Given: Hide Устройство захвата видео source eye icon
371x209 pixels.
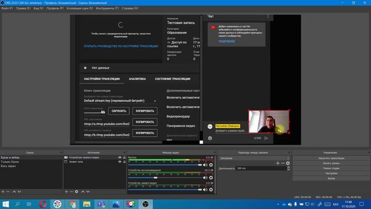Looking at the screenshot, I should pos(120,157).
